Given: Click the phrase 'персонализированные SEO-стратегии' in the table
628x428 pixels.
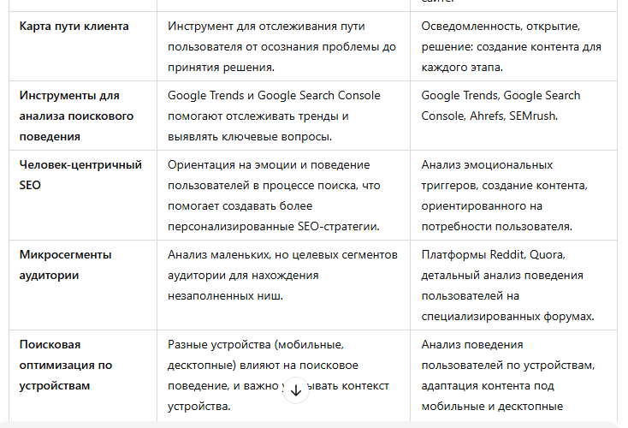Looking at the screenshot, I should click(274, 226).
